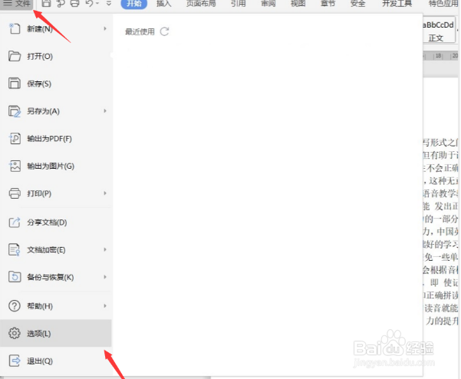Switch to the 特色应用 ribbon tab
This screenshot has height=379, width=461.
coord(443,4)
